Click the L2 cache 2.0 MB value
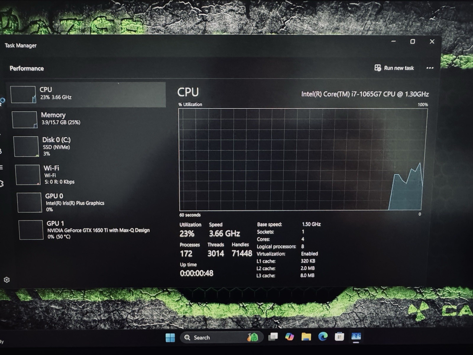Image resolution: width=473 pixels, height=355 pixels. (307, 268)
